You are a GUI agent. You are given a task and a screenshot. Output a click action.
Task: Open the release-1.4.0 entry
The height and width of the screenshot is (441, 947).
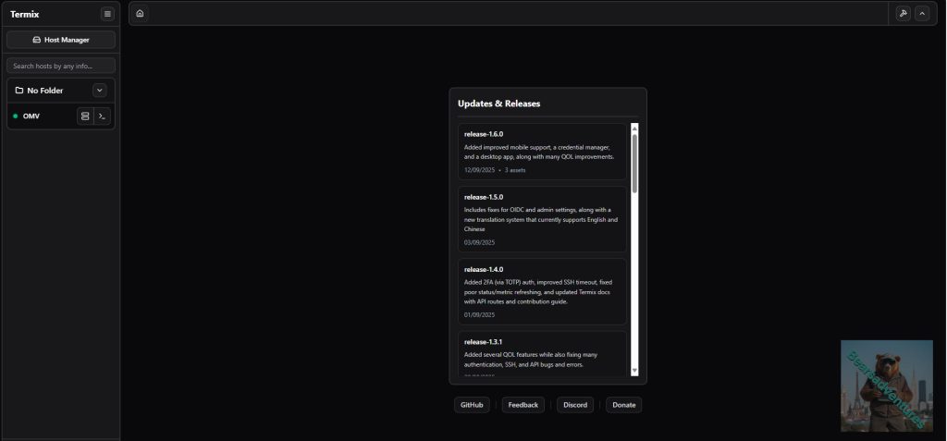click(x=542, y=291)
